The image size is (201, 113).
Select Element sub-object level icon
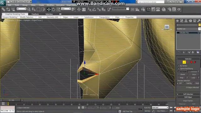pyautogui.click(x=195, y=62)
